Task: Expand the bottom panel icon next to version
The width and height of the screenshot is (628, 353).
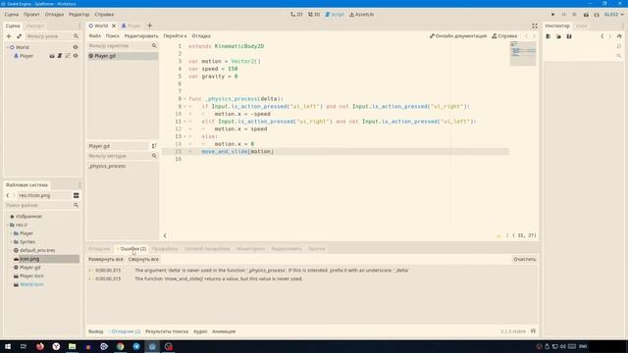Action: [x=533, y=331]
